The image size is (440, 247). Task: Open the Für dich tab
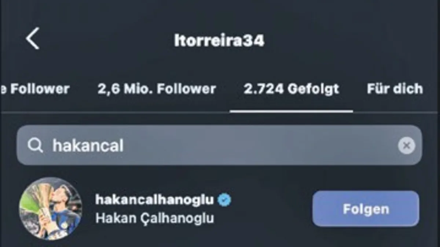coord(395,89)
